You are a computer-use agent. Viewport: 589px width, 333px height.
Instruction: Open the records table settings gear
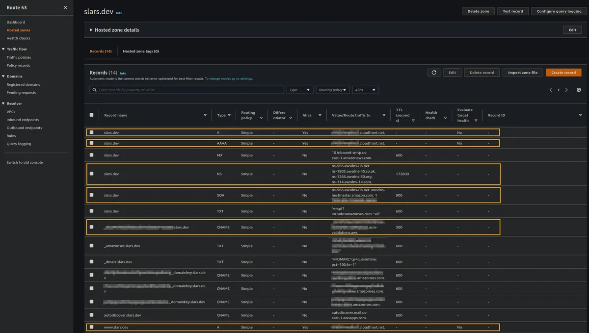579,90
